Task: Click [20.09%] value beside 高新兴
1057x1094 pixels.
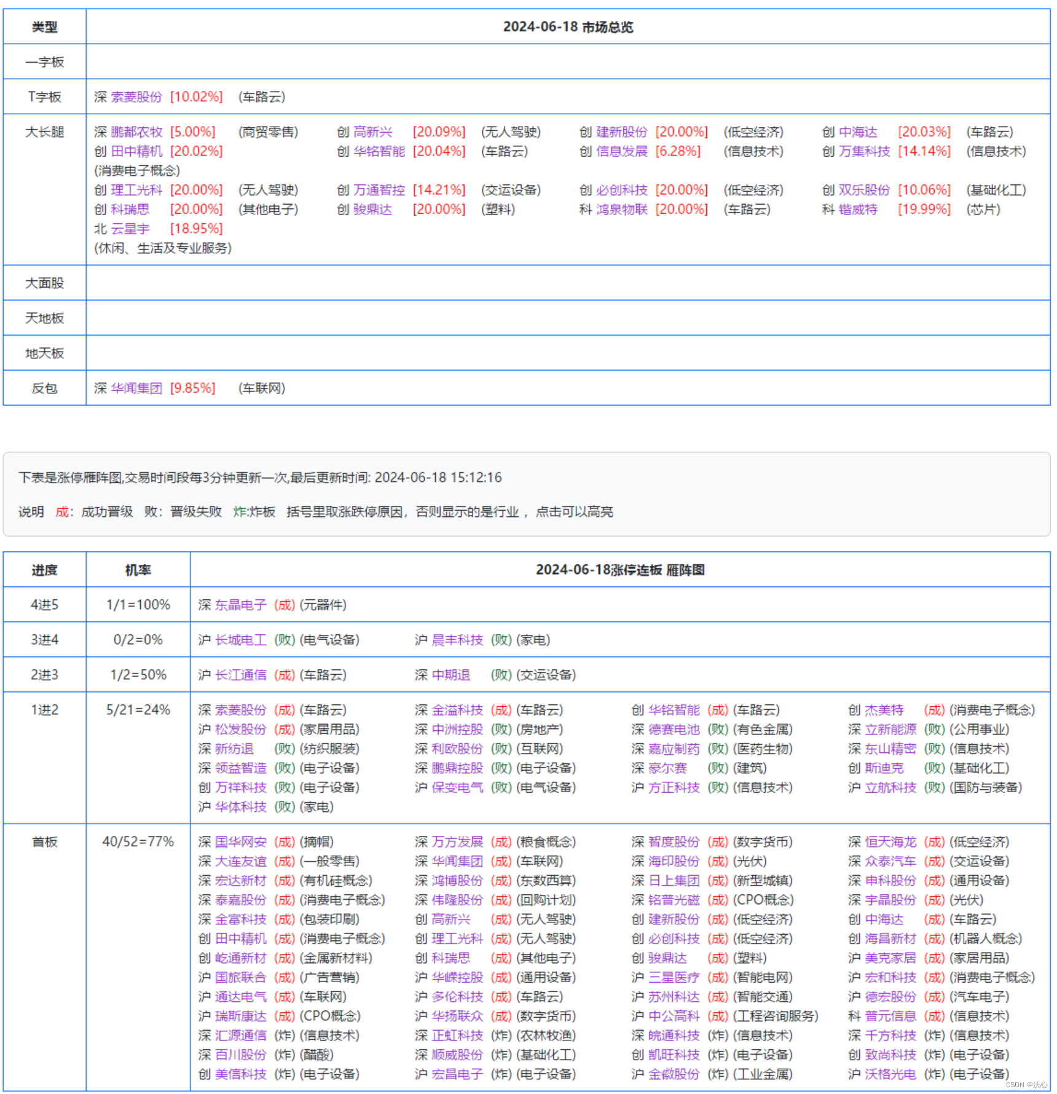Action: coord(439,132)
